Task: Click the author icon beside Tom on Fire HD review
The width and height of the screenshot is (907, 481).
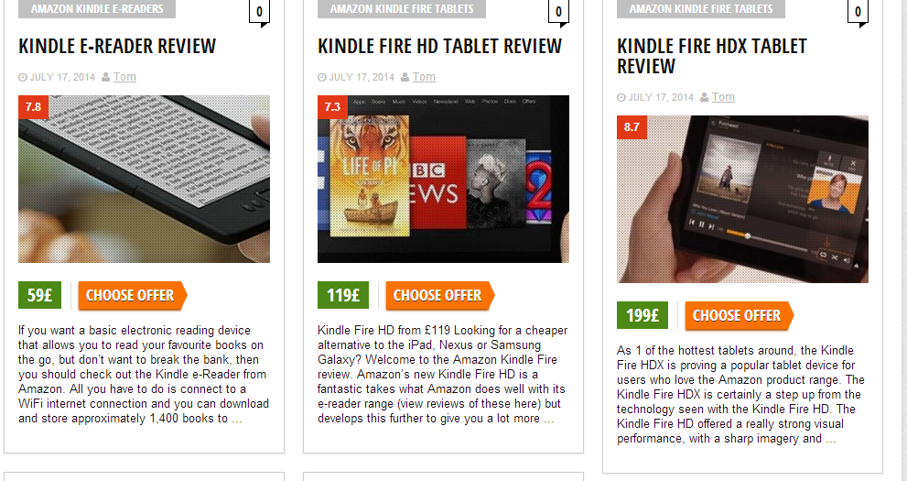Action: click(405, 77)
